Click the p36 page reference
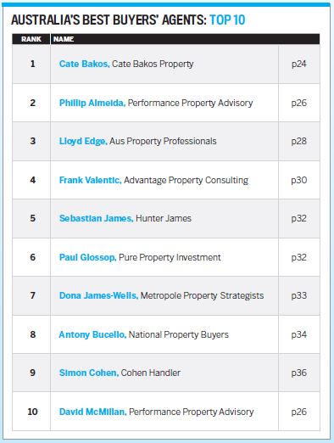334x443 pixels. (x=299, y=373)
